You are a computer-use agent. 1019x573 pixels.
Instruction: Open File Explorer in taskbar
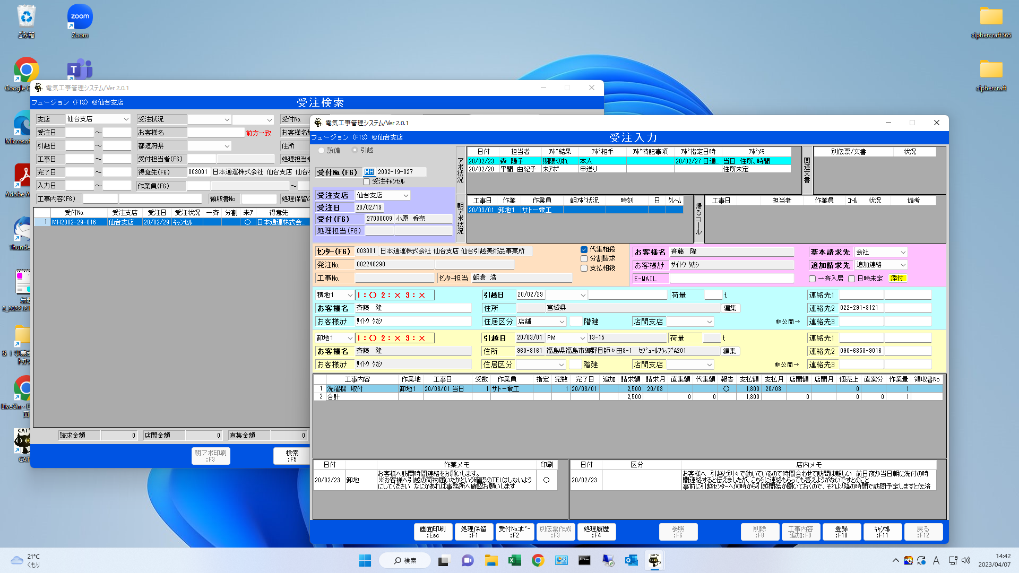(491, 560)
